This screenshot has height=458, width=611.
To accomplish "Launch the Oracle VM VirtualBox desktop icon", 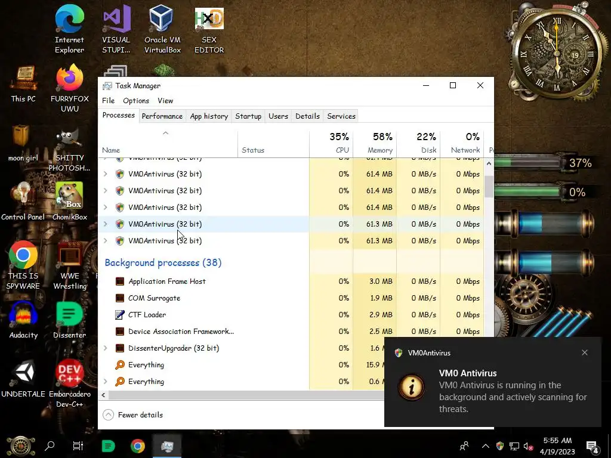I will coord(162,29).
